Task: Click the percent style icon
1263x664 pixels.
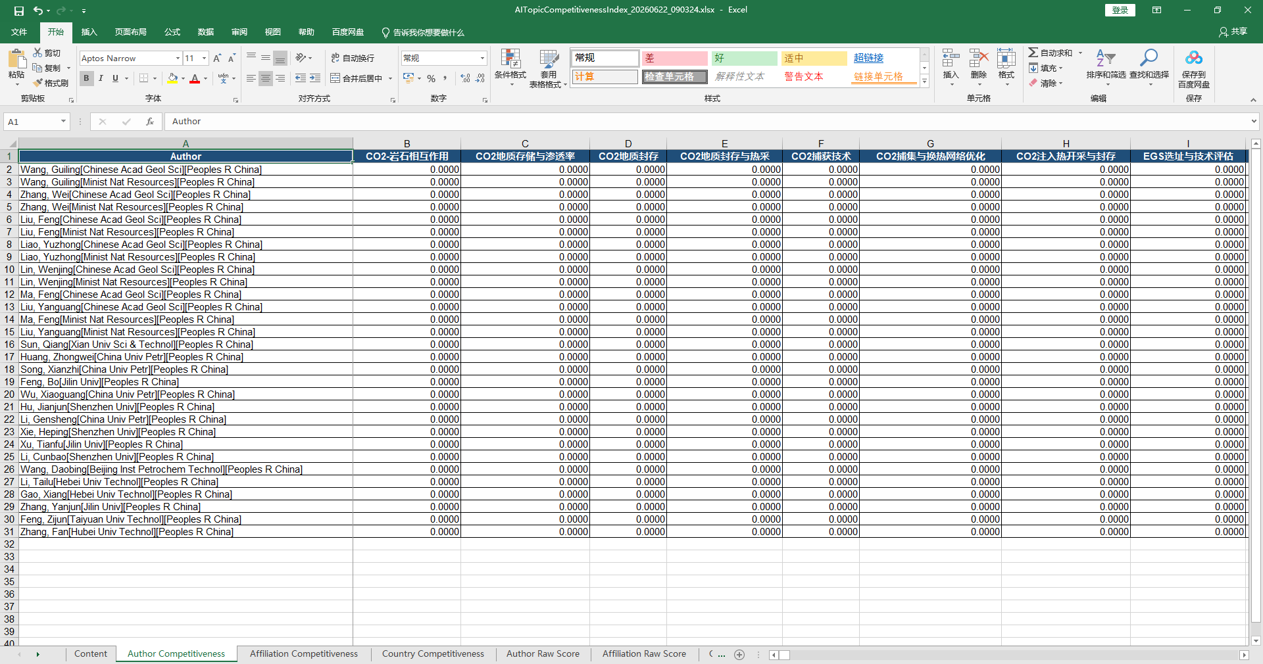Action: pos(431,78)
